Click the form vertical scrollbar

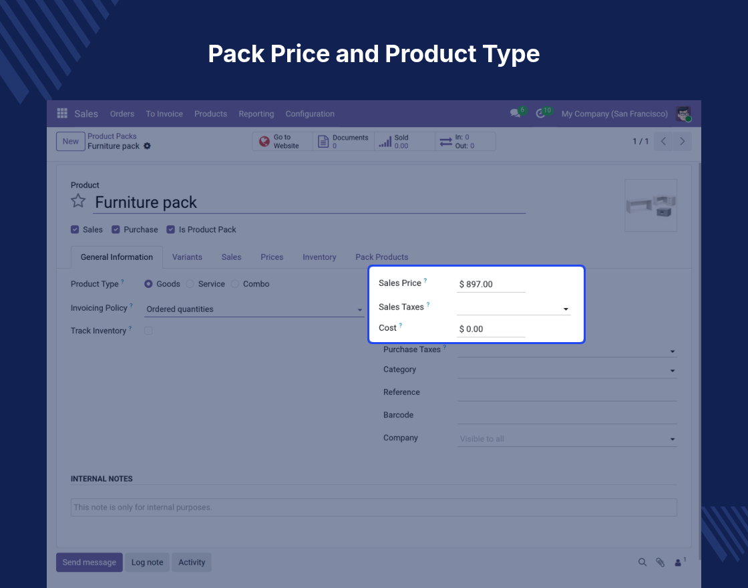[x=699, y=361]
